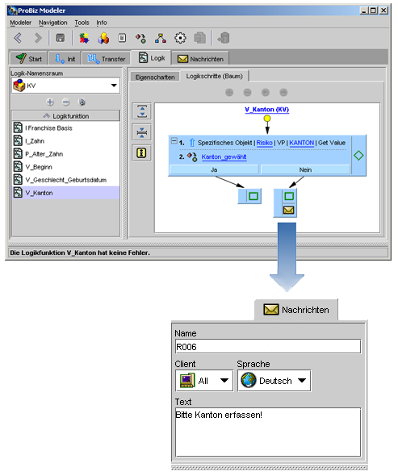Click the collapse-all tree button

pos(142,132)
